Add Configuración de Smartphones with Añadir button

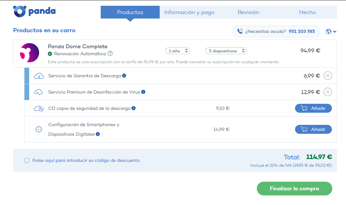[x=313, y=129]
